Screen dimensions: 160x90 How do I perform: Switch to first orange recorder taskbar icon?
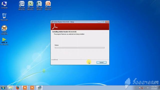click(x=25, y=88)
